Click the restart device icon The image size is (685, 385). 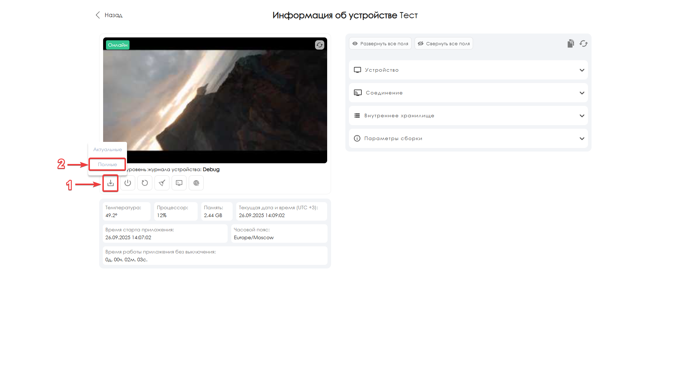pos(145,183)
